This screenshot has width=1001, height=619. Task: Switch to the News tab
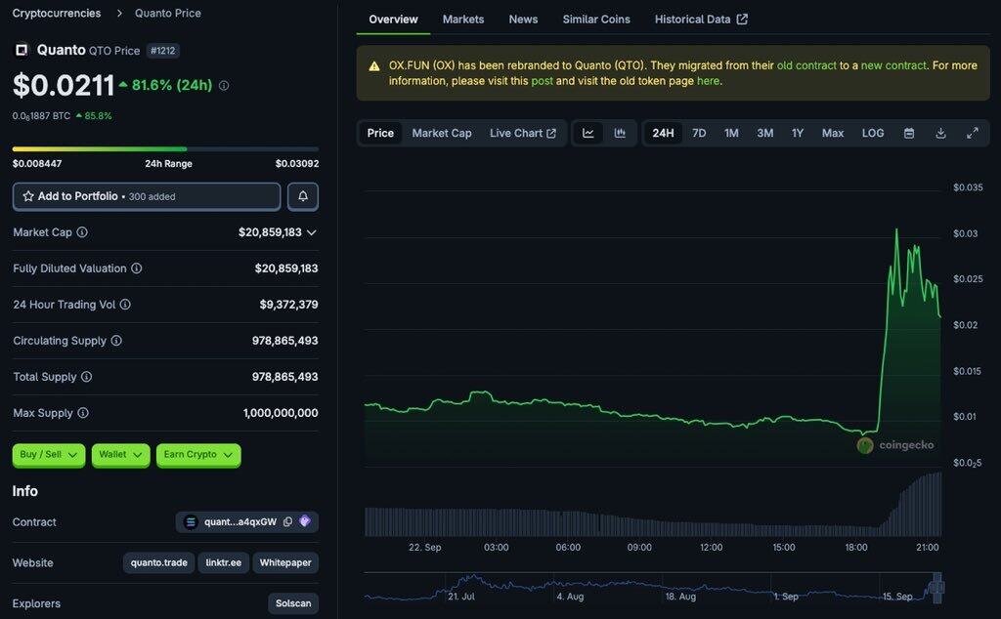pyautogui.click(x=524, y=20)
